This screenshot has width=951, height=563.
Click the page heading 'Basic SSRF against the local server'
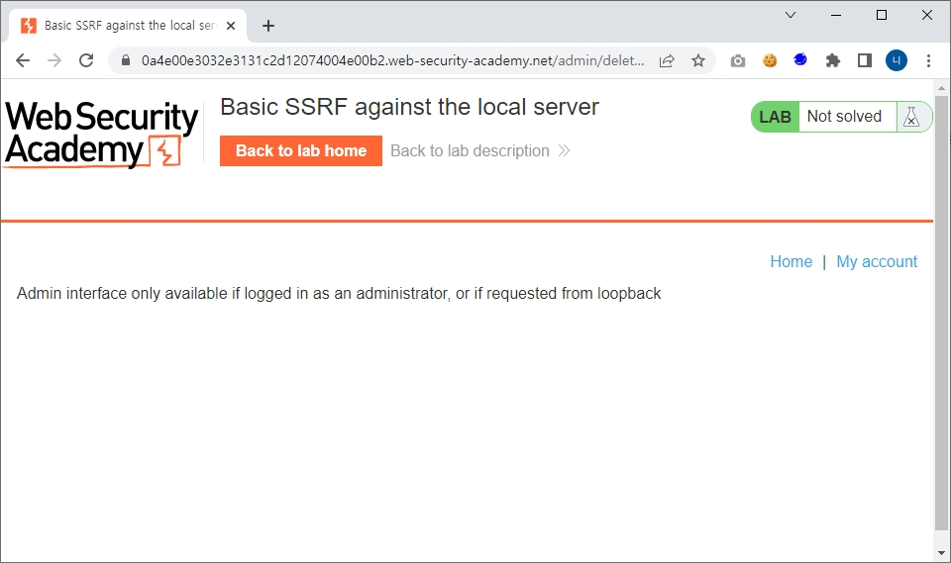pos(409,107)
